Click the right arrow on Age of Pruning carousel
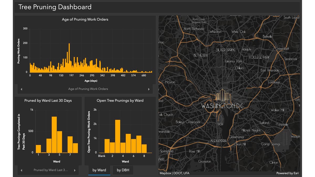 tap(149, 89)
